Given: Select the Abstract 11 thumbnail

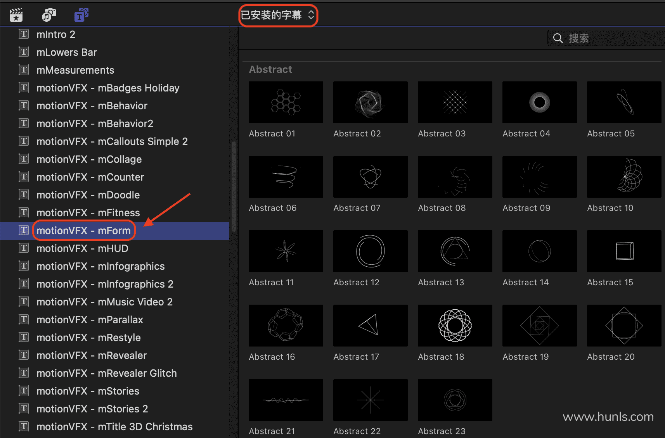Looking at the screenshot, I should [x=286, y=251].
